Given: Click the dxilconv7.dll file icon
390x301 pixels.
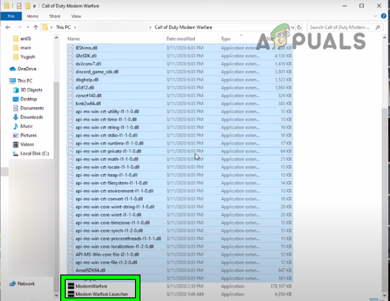Looking at the screenshot, I should (71, 64).
